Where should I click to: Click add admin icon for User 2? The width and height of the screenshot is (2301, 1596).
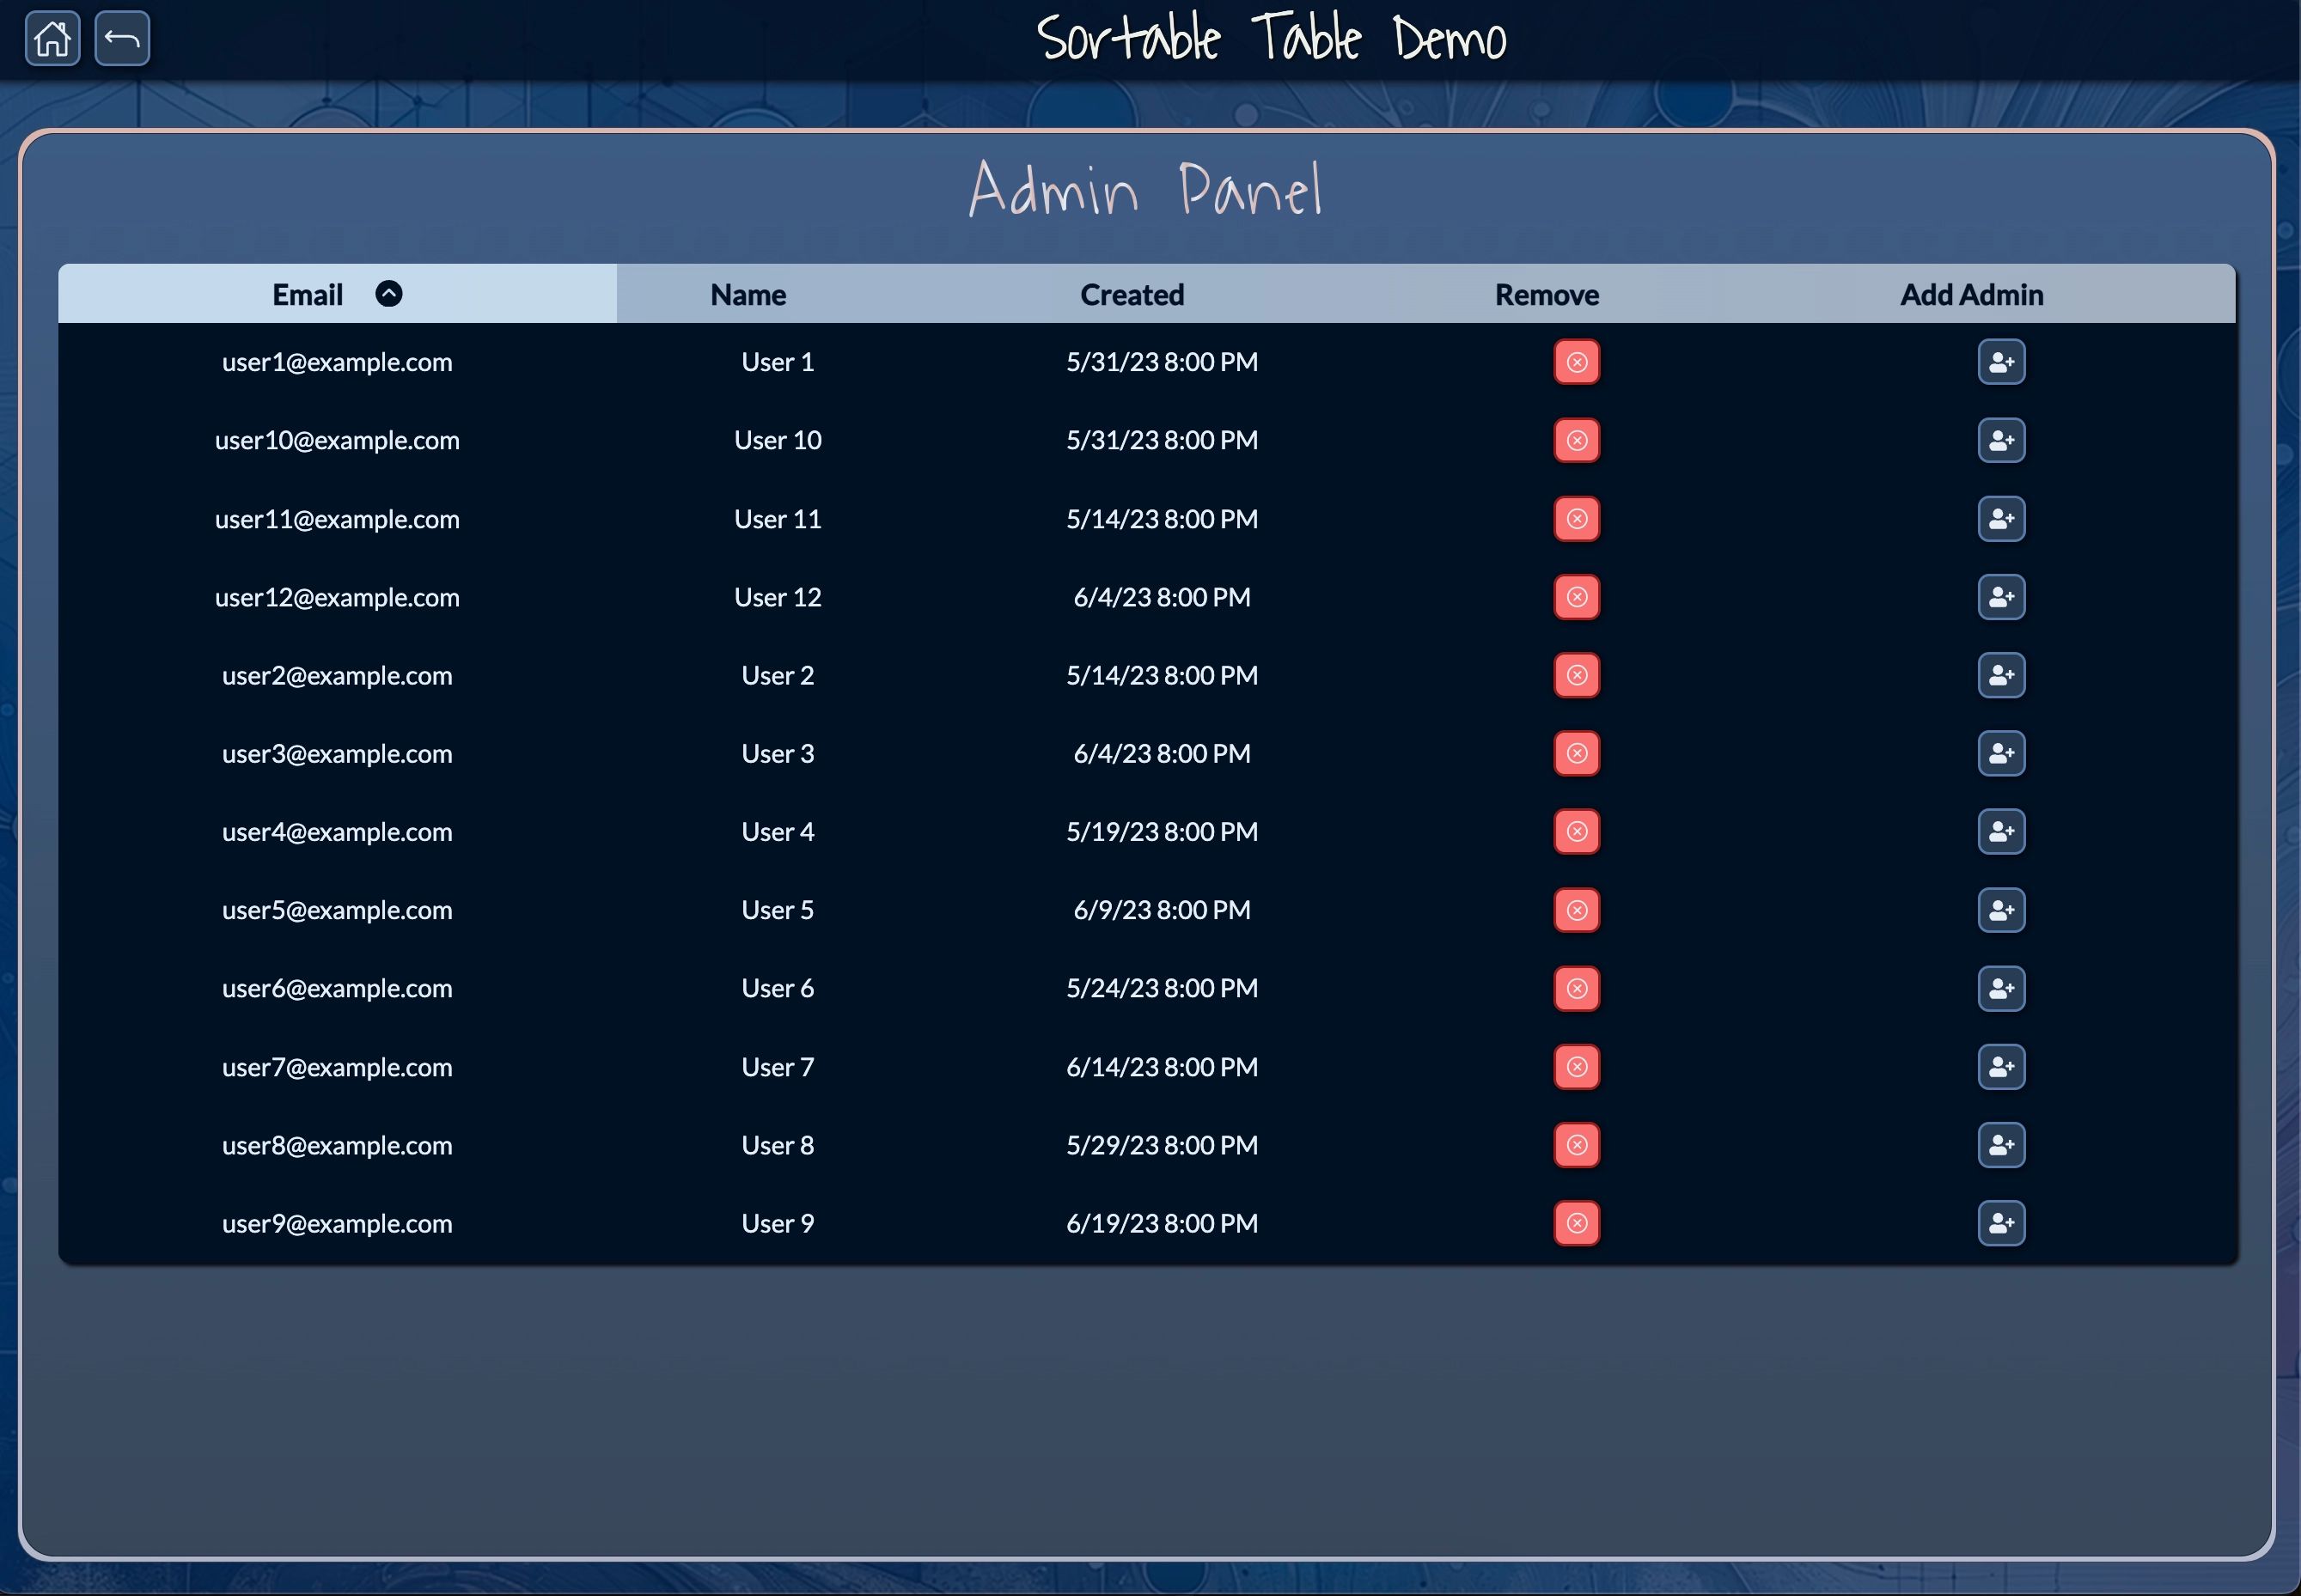[2001, 675]
